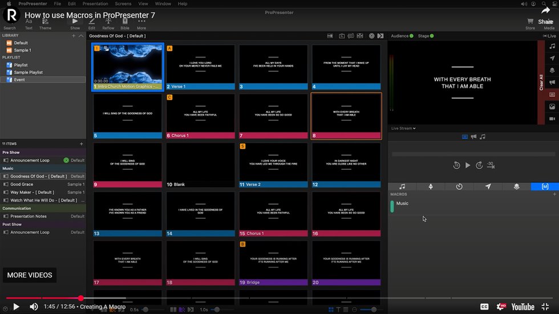The image size is (559, 314).
Task: Open the Macros tab in the lower panel
Action: 545,186
